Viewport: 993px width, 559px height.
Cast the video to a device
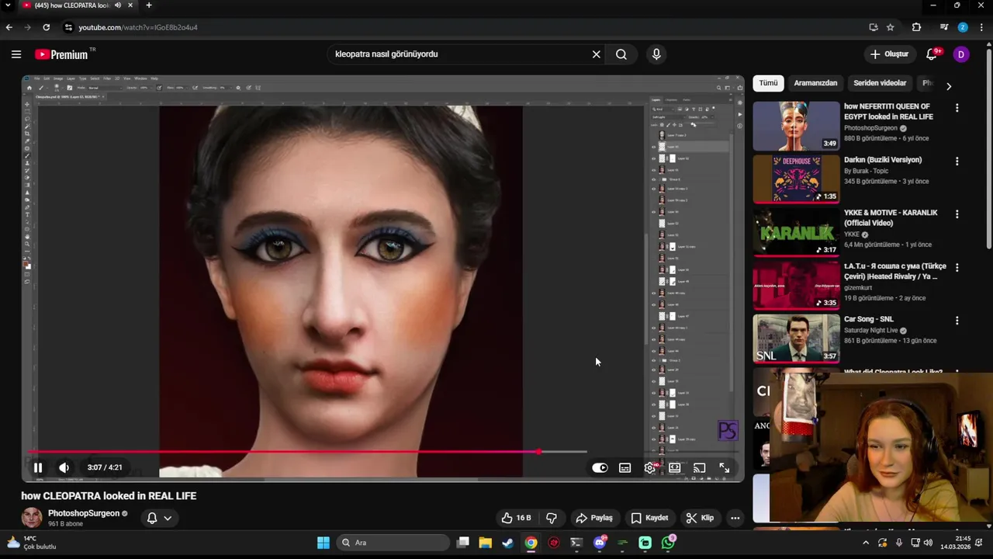click(699, 467)
